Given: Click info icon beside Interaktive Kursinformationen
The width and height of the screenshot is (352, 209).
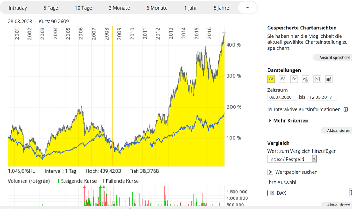Looking at the screenshot, I should [345, 109].
